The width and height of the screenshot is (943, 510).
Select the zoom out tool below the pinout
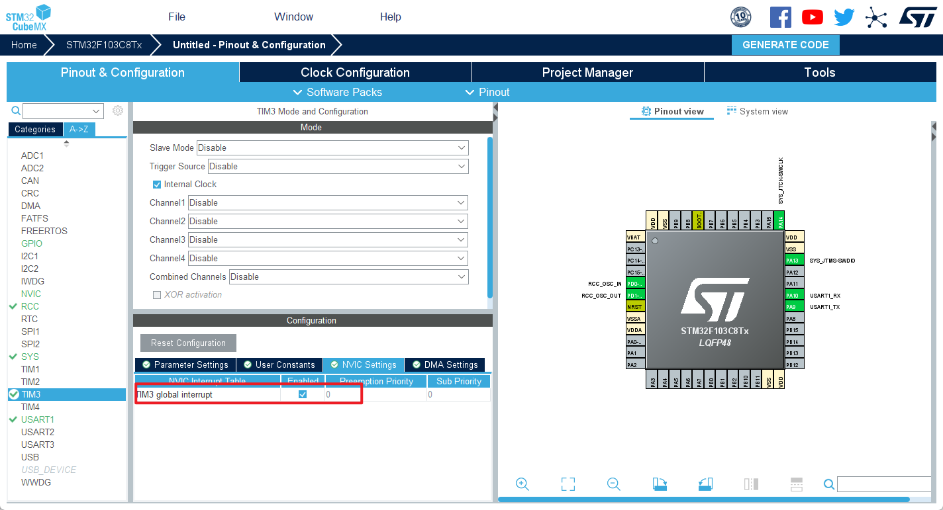pyautogui.click(x=613, y=484)
